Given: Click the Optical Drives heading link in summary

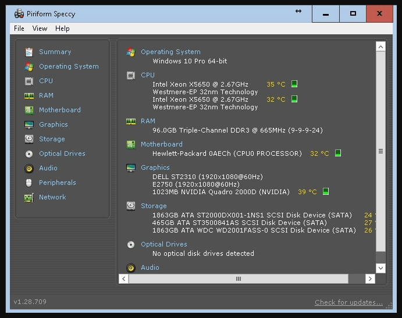Looking at the screenshot, I should tap(164, 244).
